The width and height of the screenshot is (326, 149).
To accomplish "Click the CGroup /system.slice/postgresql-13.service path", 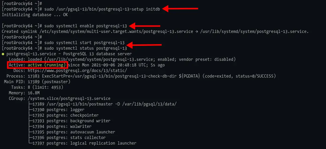I will click(69, 98).
